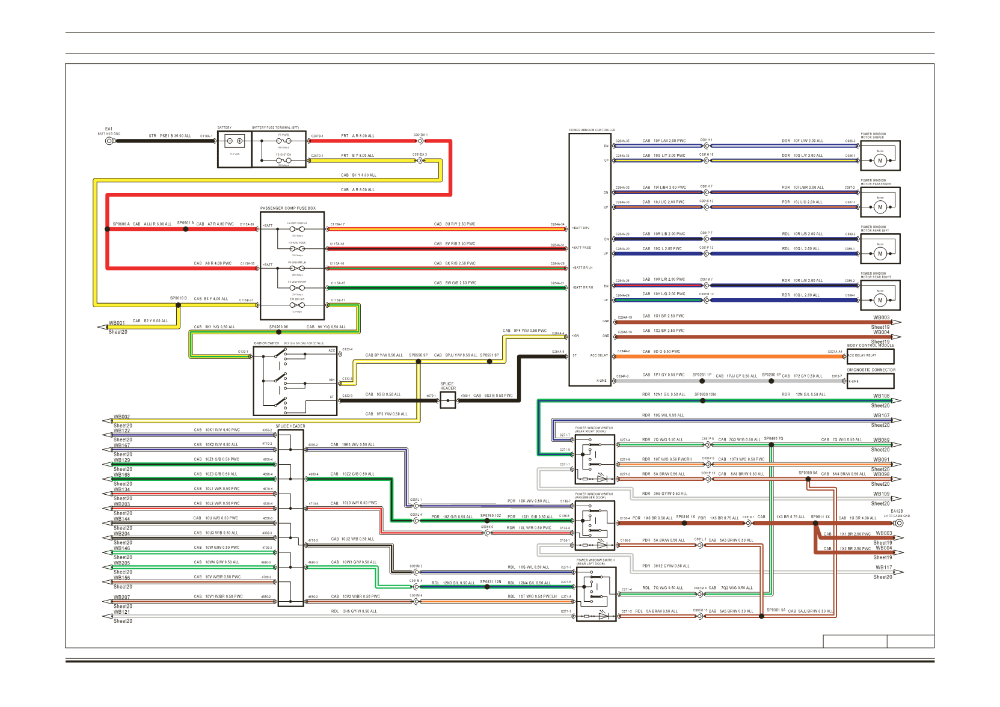The image size is (1000, 707).
Task: Click the motor symbol in Motor Rear Right
Action: click(880, 300)
